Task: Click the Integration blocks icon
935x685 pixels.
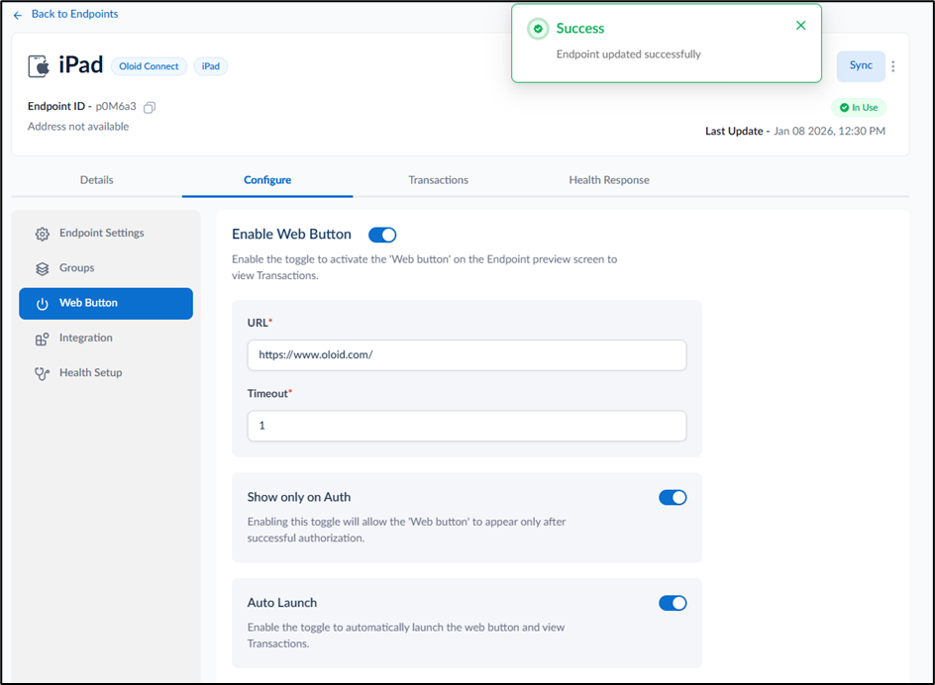Action: [42, 340]
